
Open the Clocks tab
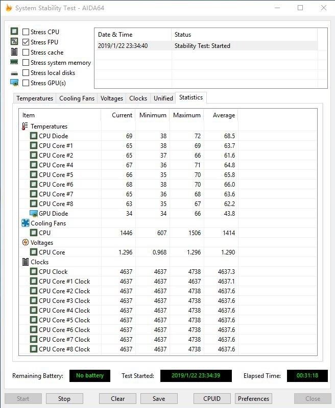(138, 98)
